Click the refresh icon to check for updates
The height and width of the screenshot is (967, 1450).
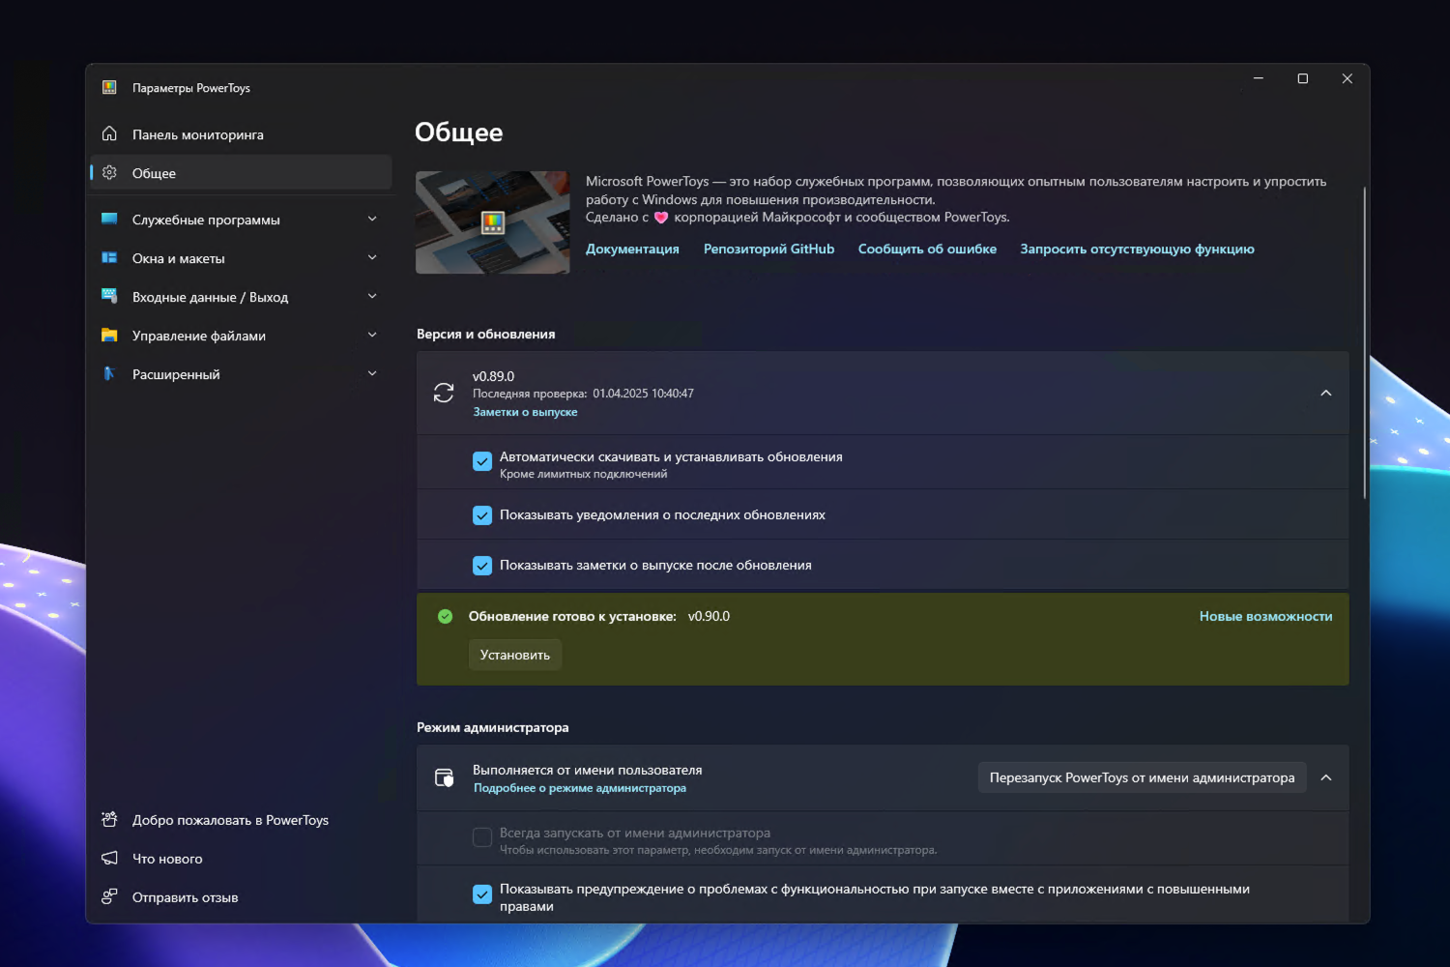[x=444, y=393]
